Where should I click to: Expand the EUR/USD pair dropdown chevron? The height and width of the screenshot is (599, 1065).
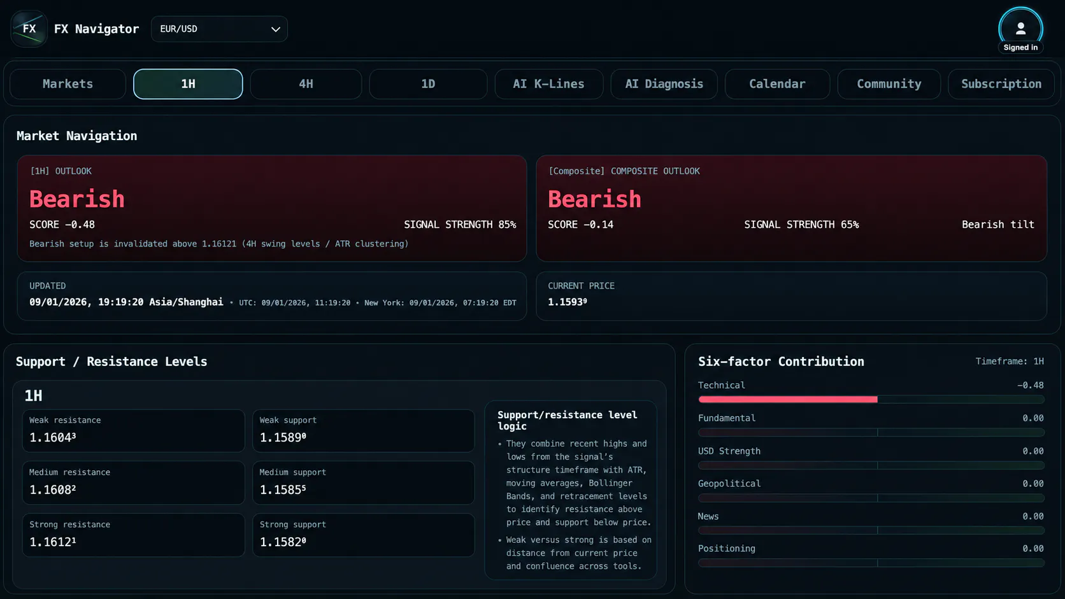[x=275, y=29]
